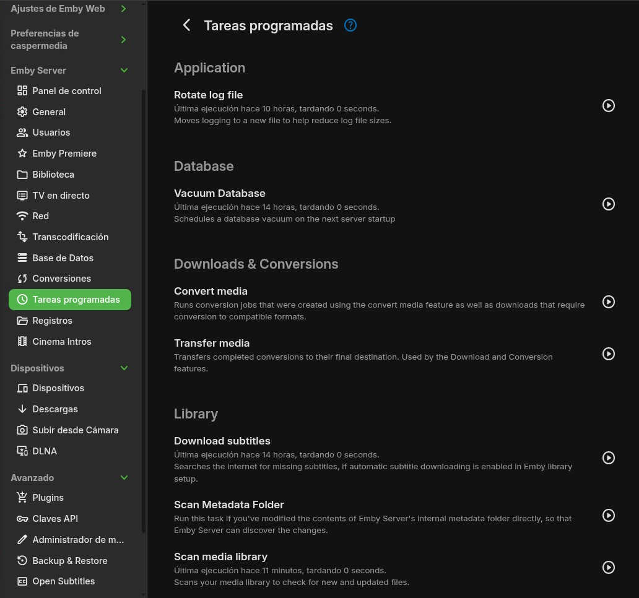Click the sidebar vertical scrollbar
Viewport: 639px width, 598px height.
click(x=144, y=310)
